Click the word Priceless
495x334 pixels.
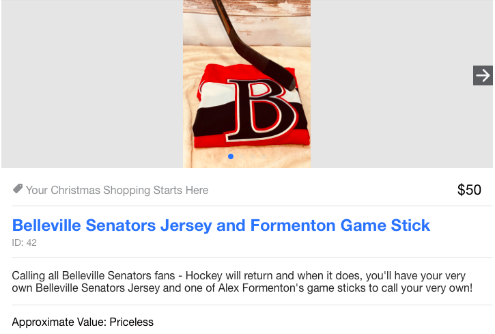pyautogui.click(x=131, y=322)
